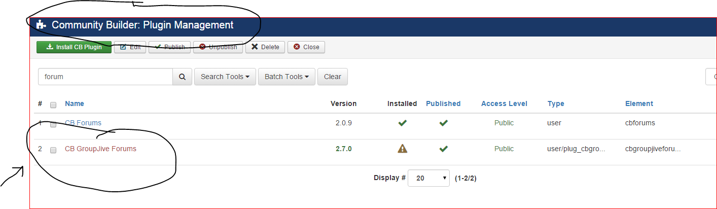Open the CB GroupJive Forums plugin link
717x209 pixels.
[x=100, y=149]
